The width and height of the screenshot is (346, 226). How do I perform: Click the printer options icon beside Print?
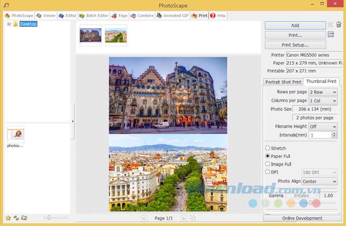click(330, 34)
